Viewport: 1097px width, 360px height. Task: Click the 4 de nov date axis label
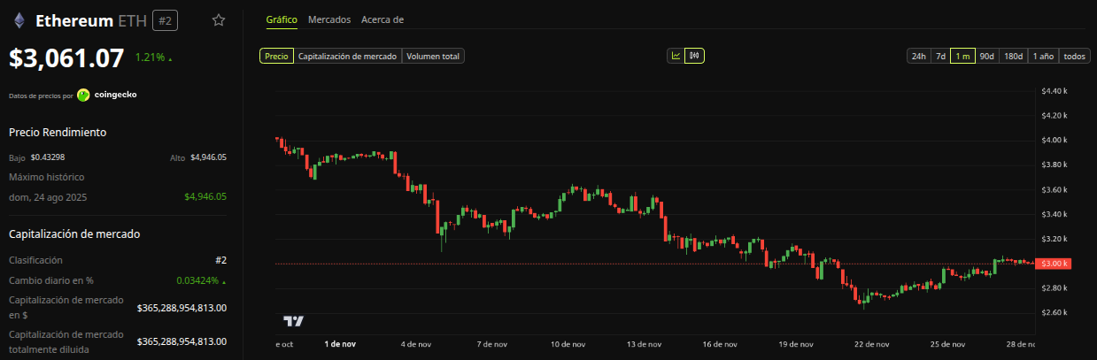tap(416, 344)
